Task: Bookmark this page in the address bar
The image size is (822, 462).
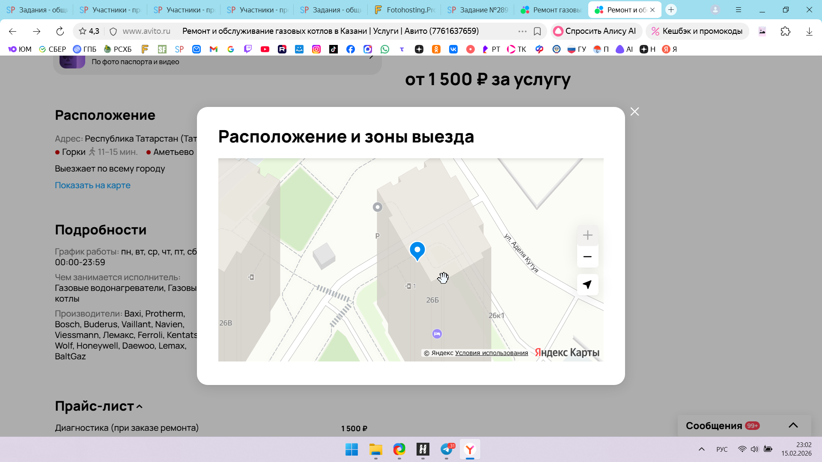Action: (537, 31)
